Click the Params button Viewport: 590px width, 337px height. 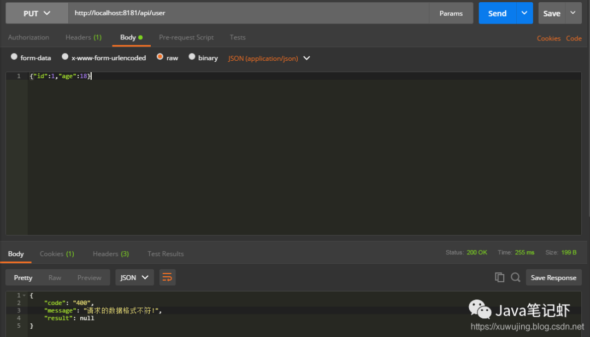(x=451, y=13)
